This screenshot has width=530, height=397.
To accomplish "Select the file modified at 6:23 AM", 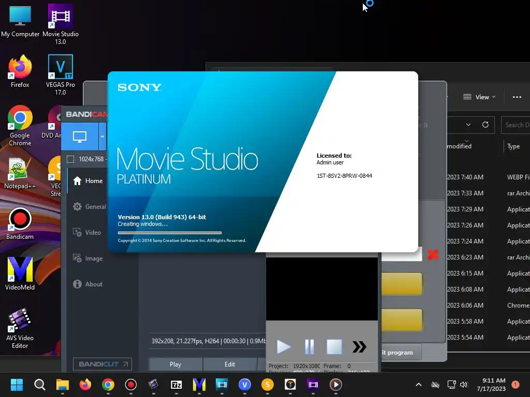I will [x=489, y=257].
